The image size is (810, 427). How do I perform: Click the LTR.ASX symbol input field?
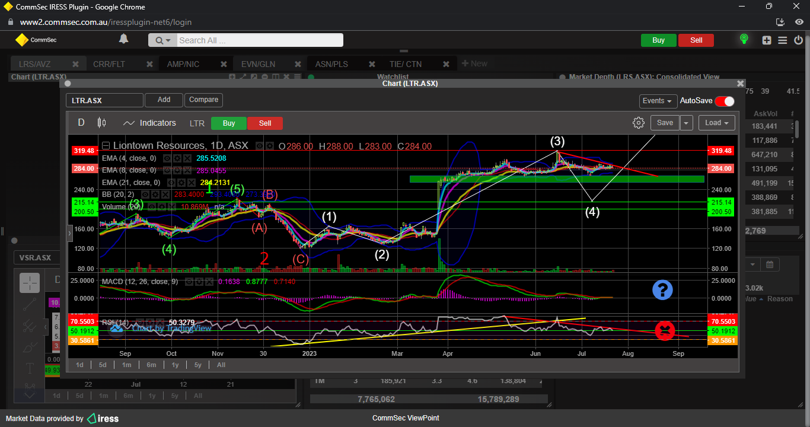coord(104,100)
